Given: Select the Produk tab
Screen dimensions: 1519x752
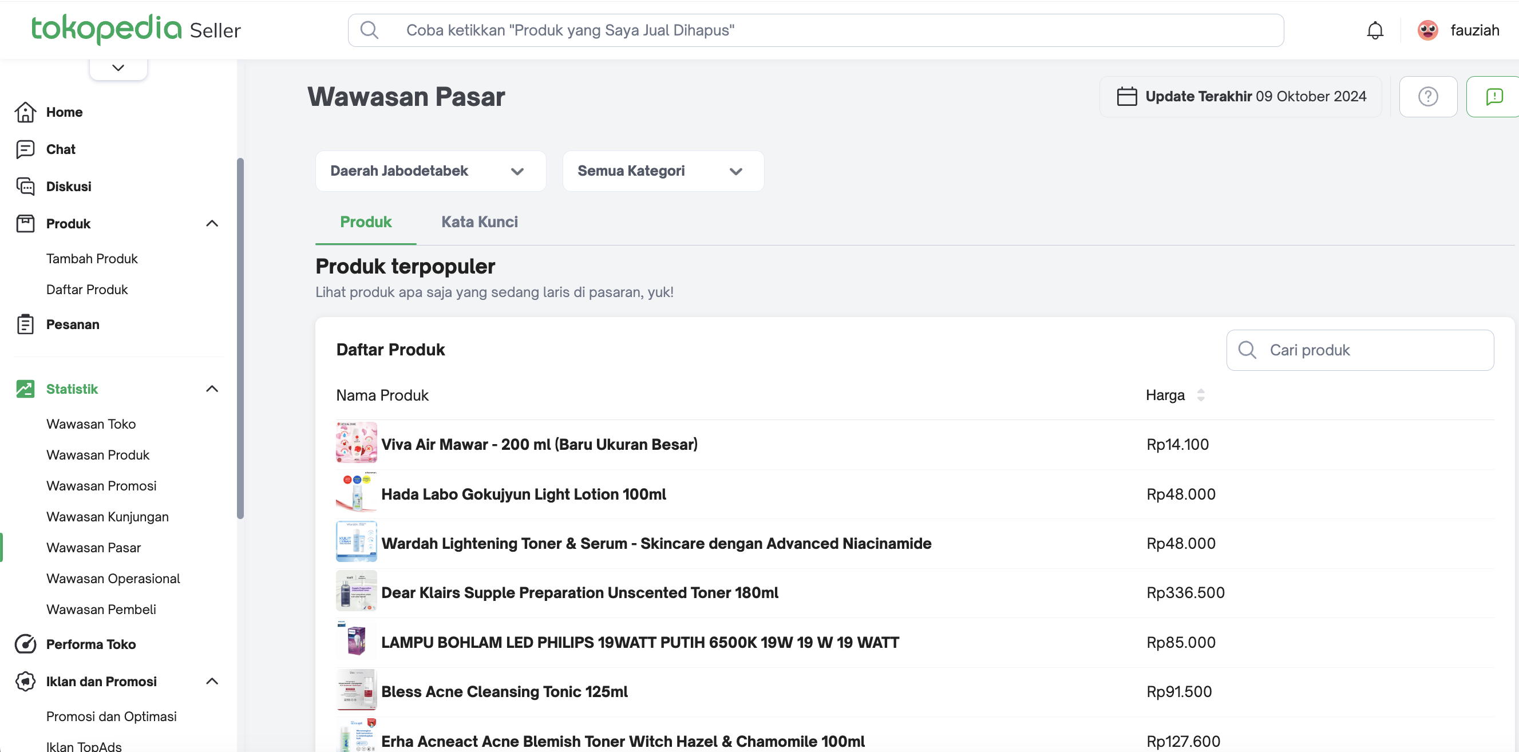Looking at the screenshot, I should coord(366,223).
